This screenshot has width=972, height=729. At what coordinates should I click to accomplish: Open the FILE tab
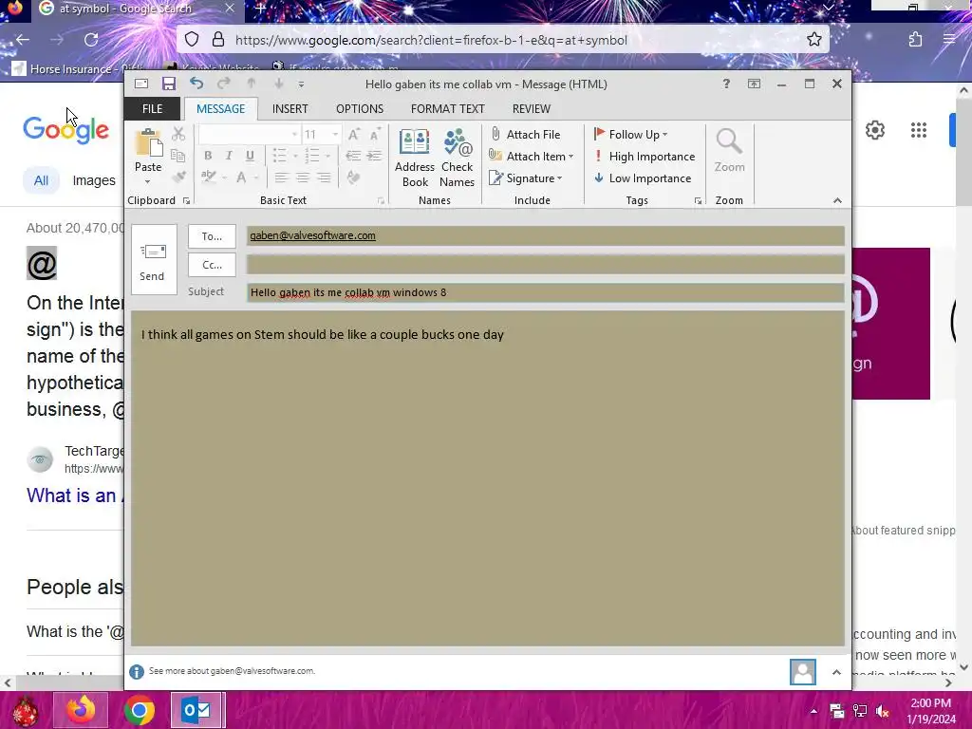pos(153,108)
